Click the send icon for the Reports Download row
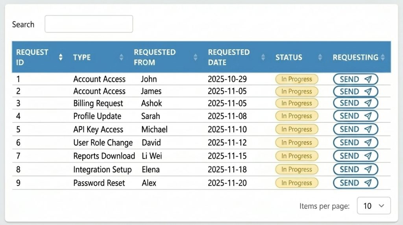403x225 pixels. (x=368, y=156)
